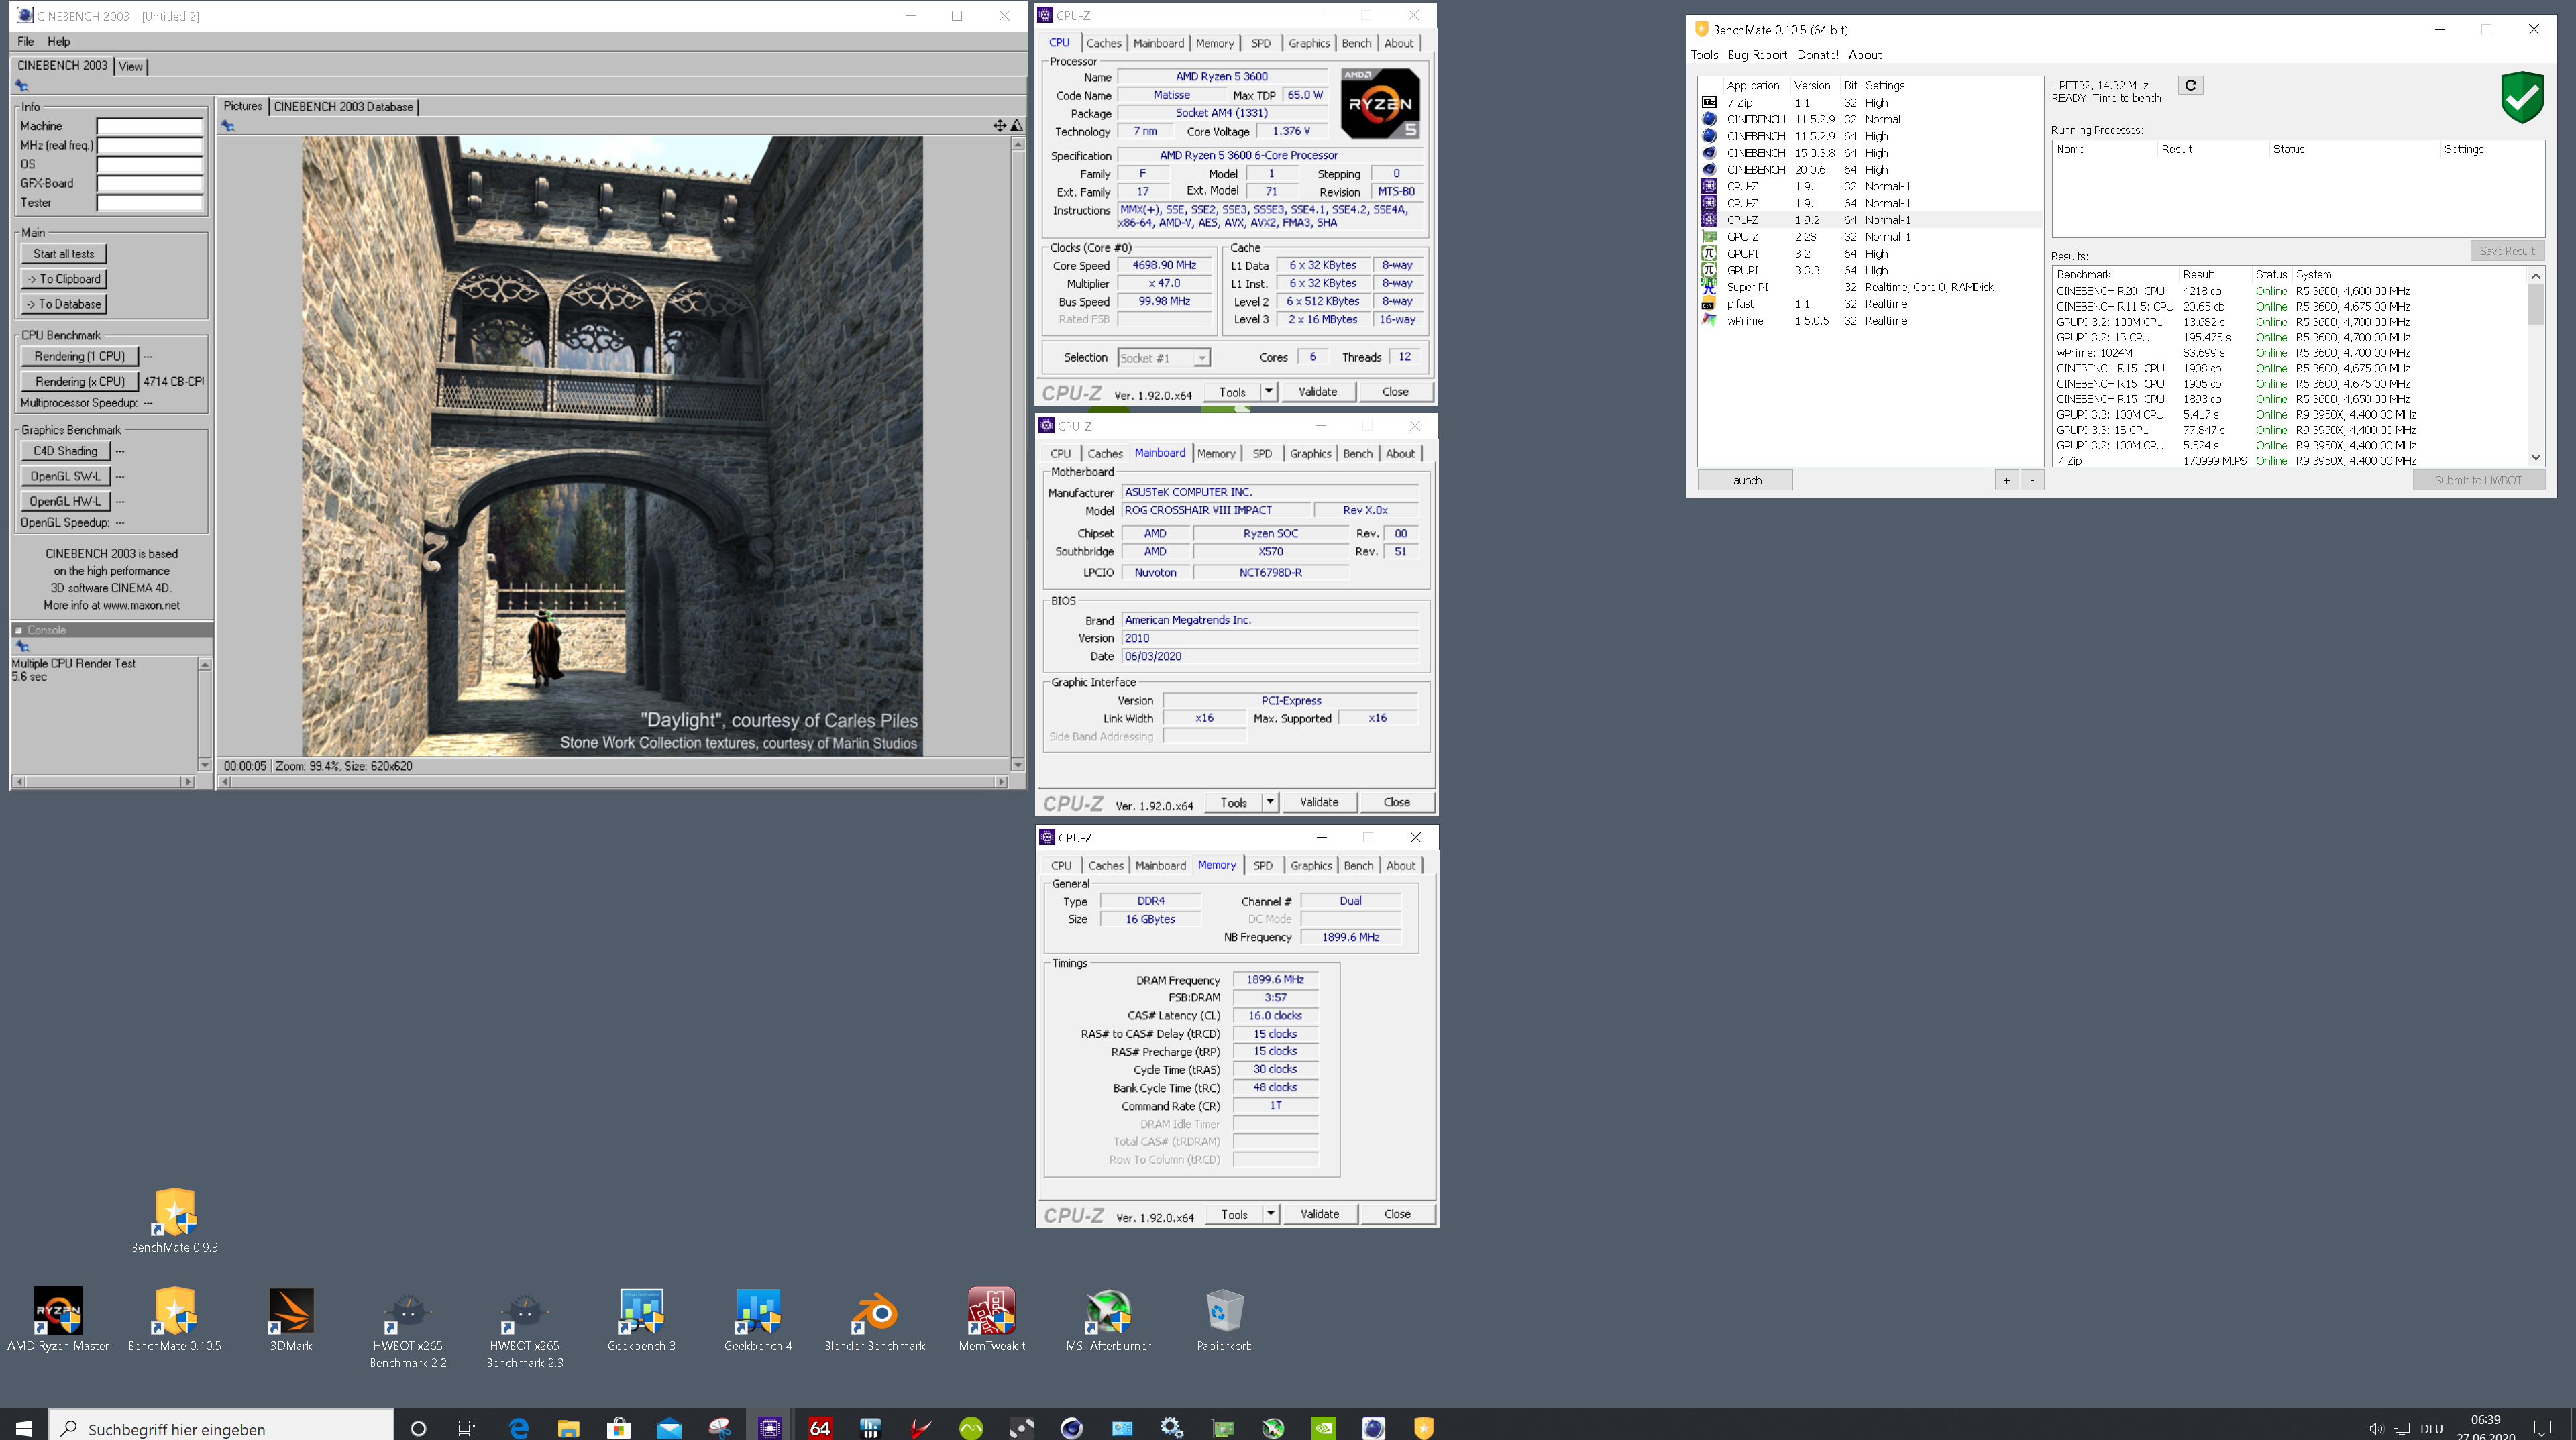The image size is (2576, 1440).
Task: Open Tools dropdown arrow in CPU-Z Memory window
Action: coord(1271,1214)
